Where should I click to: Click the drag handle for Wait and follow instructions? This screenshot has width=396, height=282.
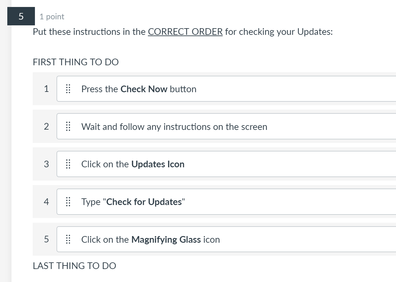tap(68, 127)
